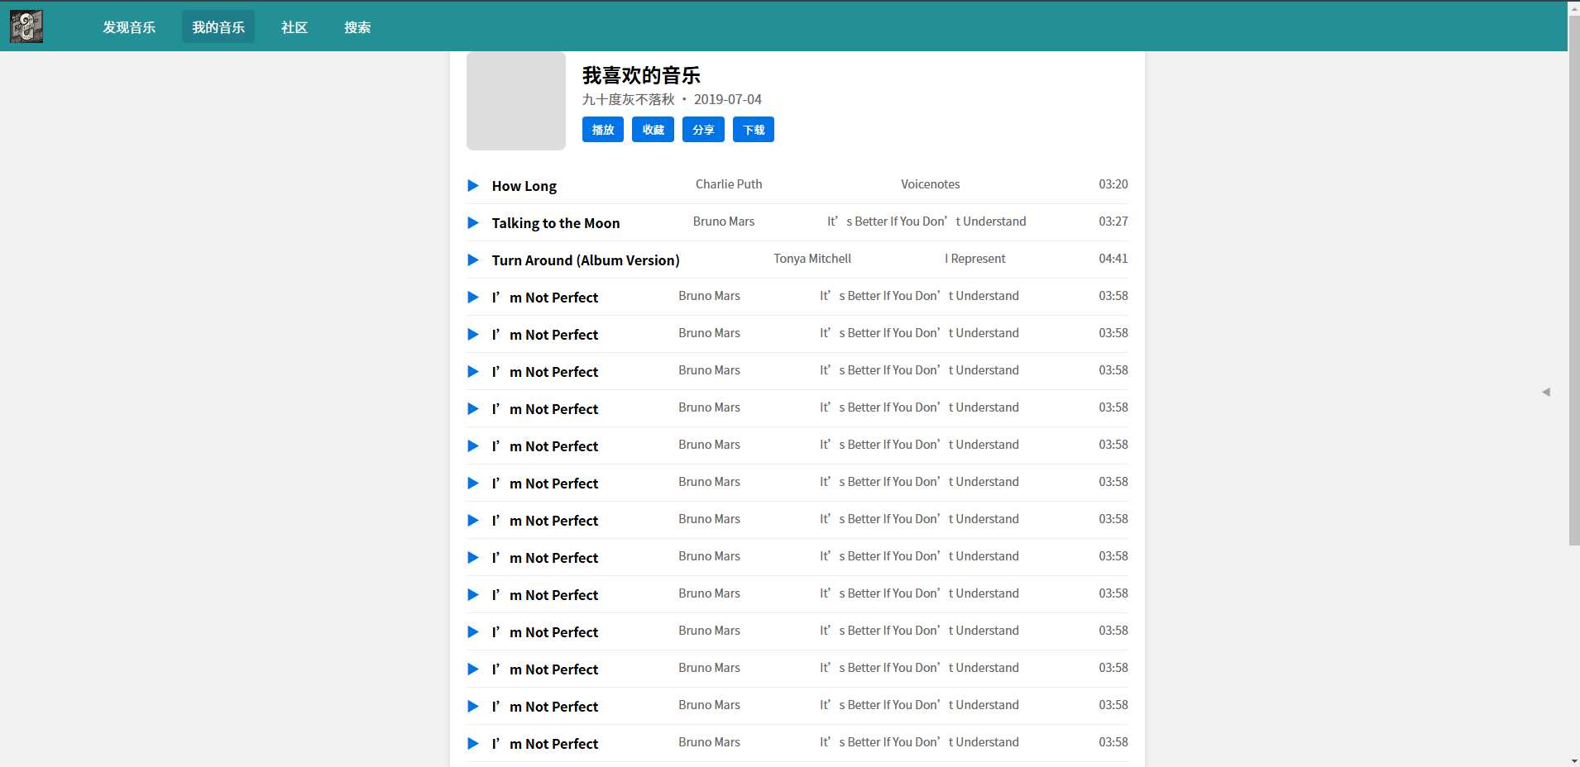Open the 搜索 section

(x=357, y=26)
